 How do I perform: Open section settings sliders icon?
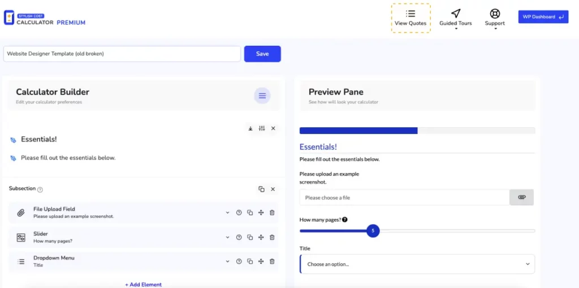[x=262, y=128]
